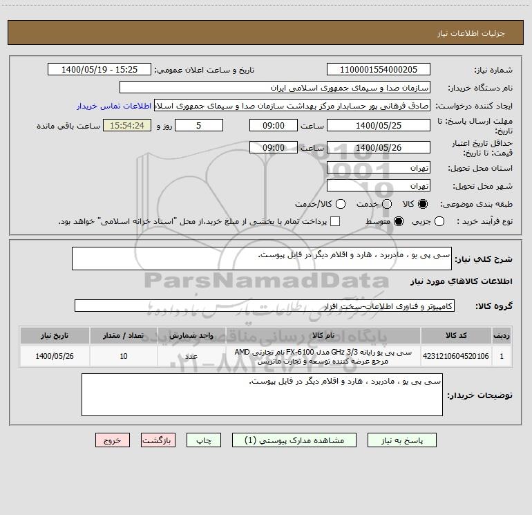Click the response deadline time 09:00 field
The width and height of the screenshot is (532, 515).
274,125
